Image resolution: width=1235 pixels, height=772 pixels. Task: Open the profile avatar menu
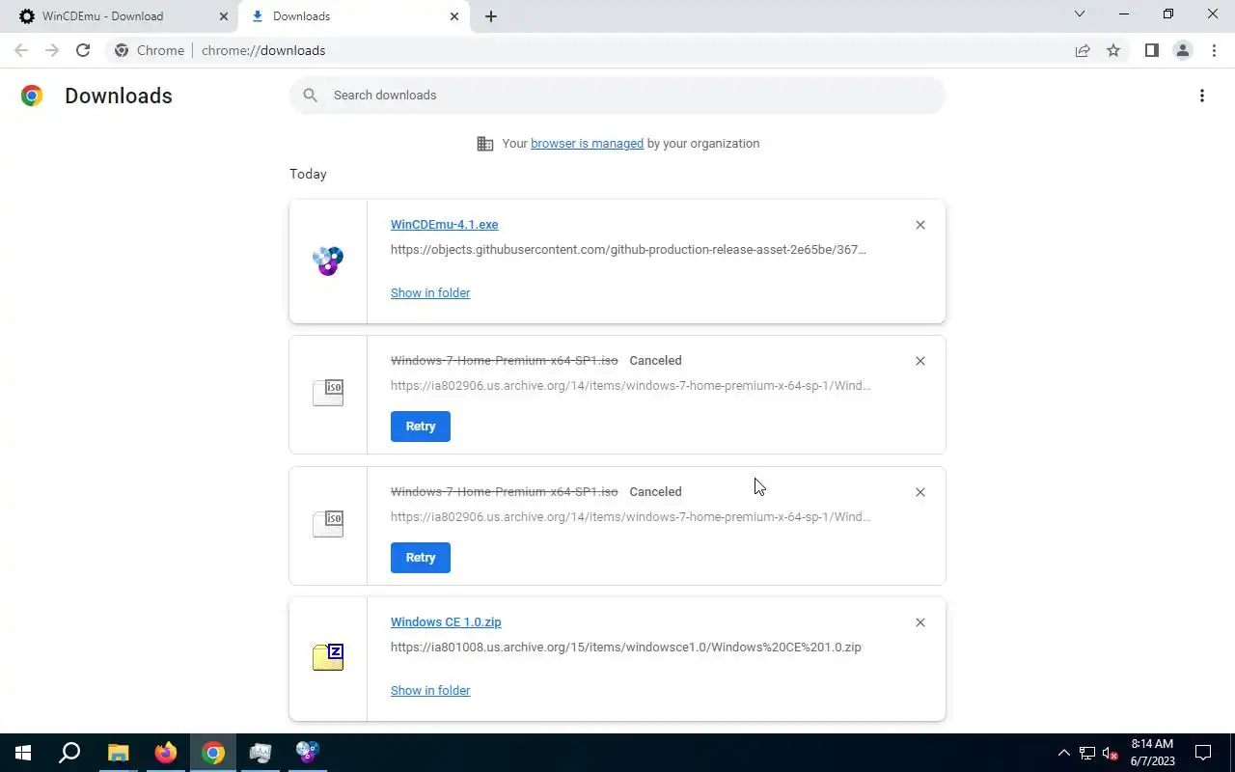click(x=1182, y=50)
